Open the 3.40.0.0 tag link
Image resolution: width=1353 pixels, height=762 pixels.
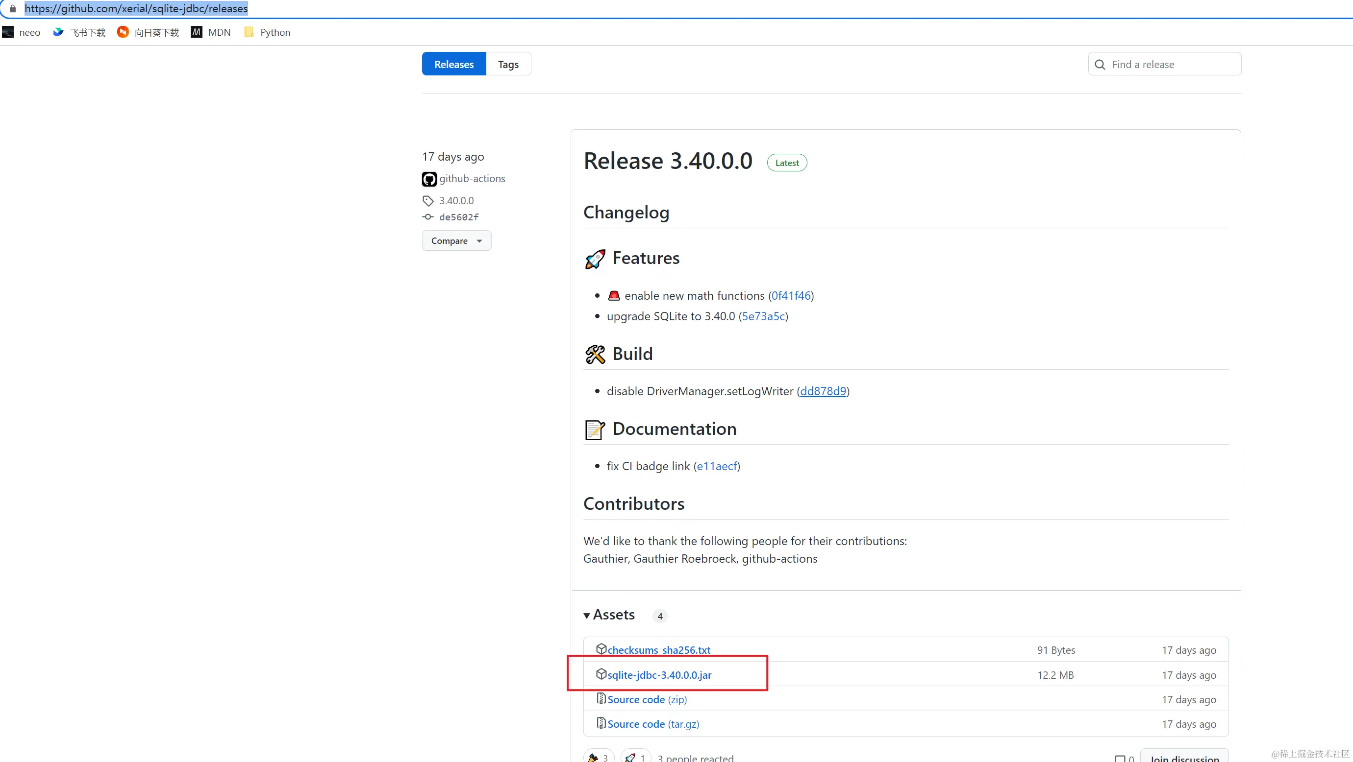pos(456,200)
